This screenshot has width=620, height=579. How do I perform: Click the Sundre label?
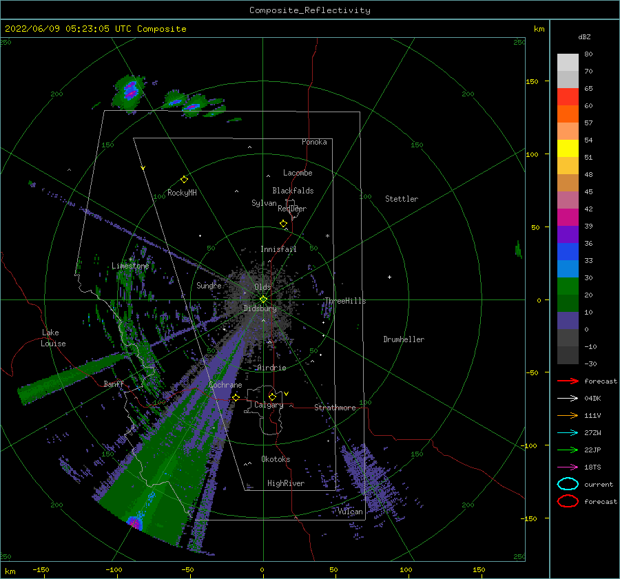(209, 285)
